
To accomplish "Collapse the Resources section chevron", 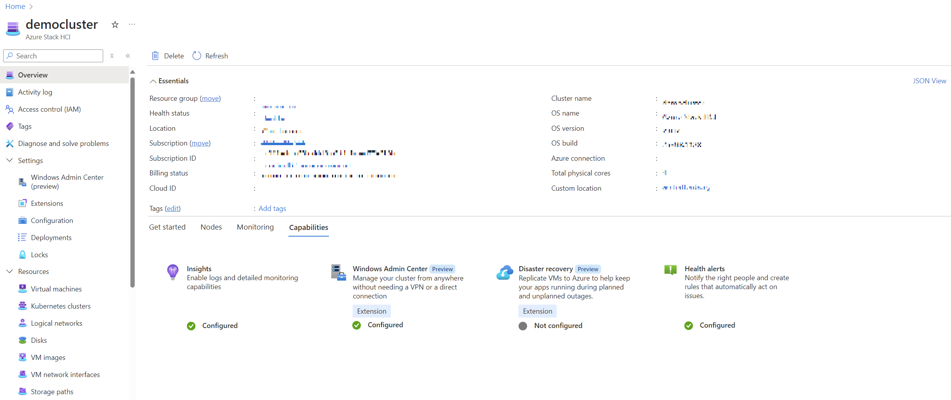I will (x=10, y=271).
